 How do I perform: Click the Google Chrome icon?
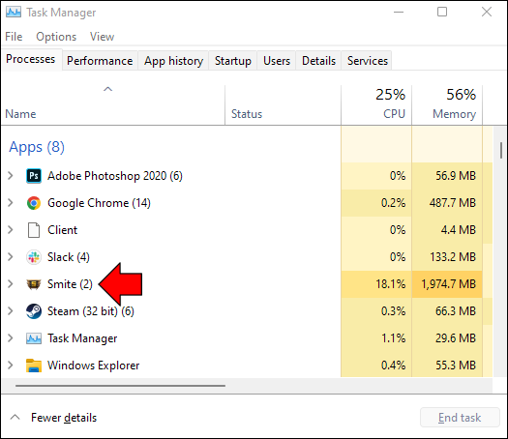pos(34,203)
